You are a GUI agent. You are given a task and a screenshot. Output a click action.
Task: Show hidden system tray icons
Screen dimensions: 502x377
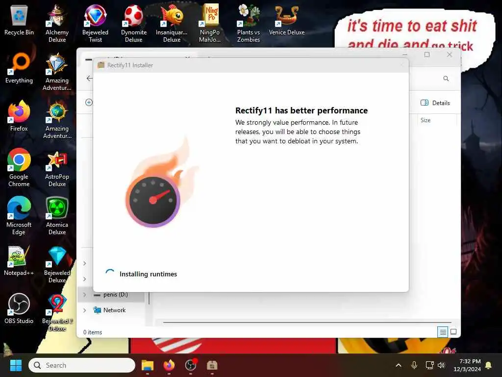tap(399, 365)
